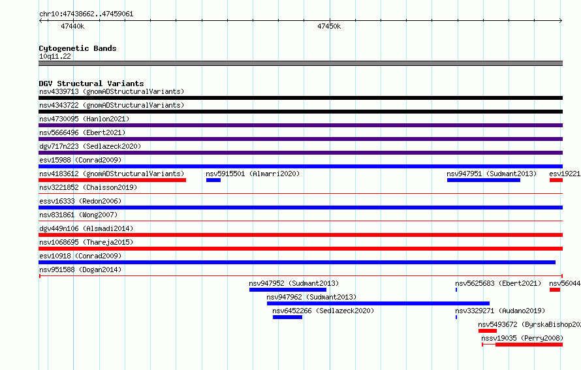Click the red nsv1068695 variant bar
The width and height of the screenshot is (581, 370).
click(300, 249)
